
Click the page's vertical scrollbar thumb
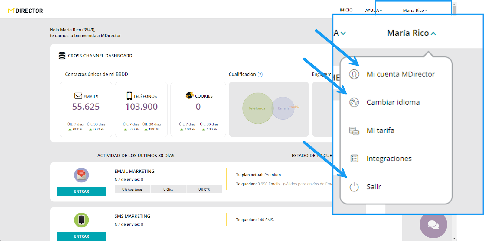tap(454, 9)
